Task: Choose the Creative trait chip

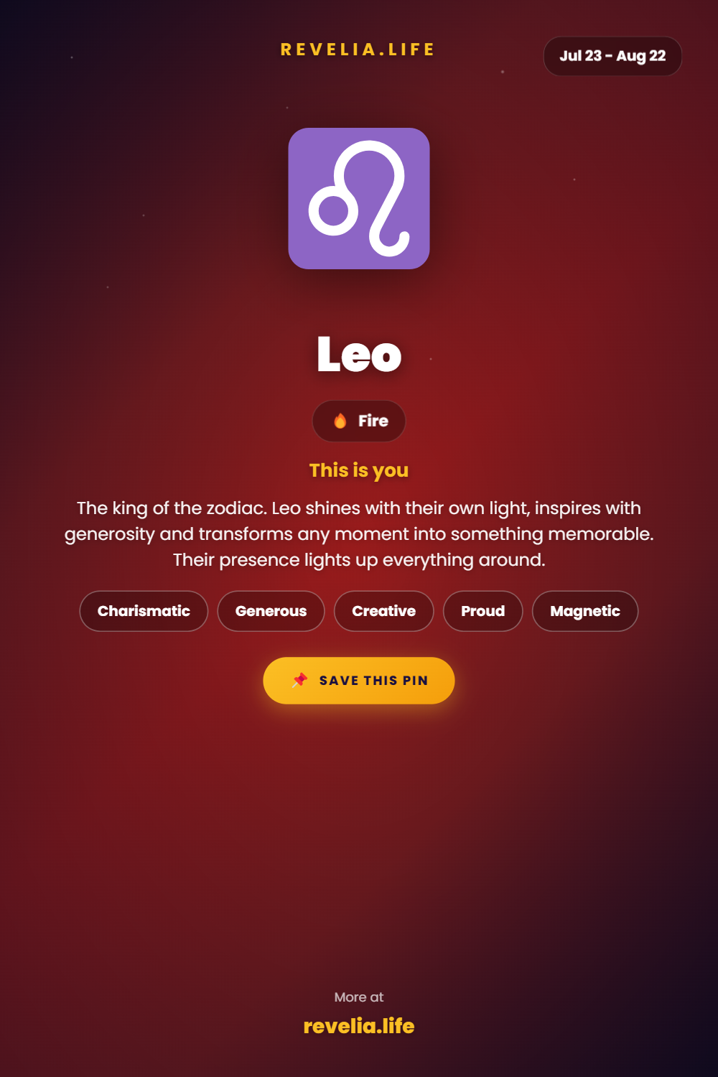Action: coord(383,611)
